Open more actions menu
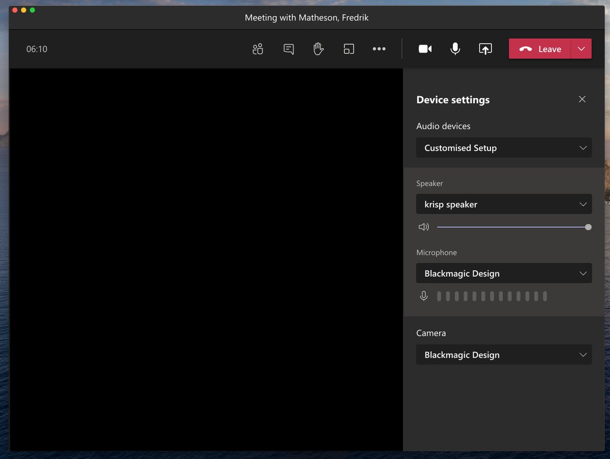The width and height of the screenshot is (610, 459). [379, 49]
